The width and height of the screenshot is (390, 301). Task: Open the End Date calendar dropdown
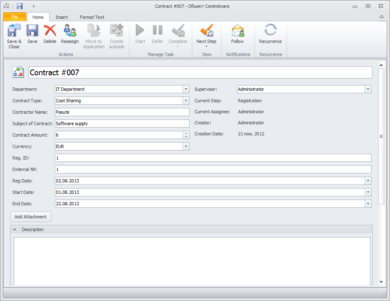[x=368, y=204]
